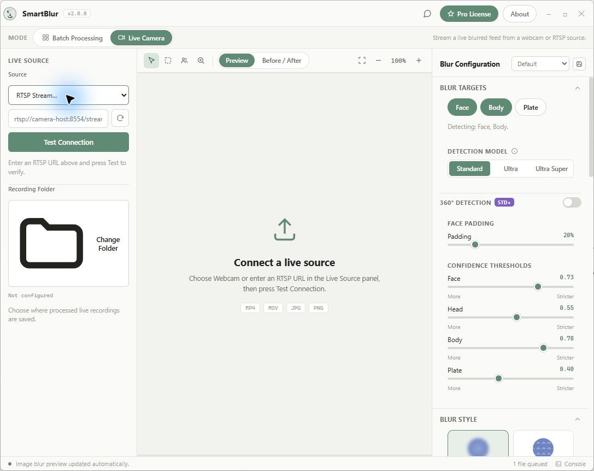This screenshot has width=594, height=471.
Task: Refresh the RTSP stream URL
Action: [x=120, y=118]
